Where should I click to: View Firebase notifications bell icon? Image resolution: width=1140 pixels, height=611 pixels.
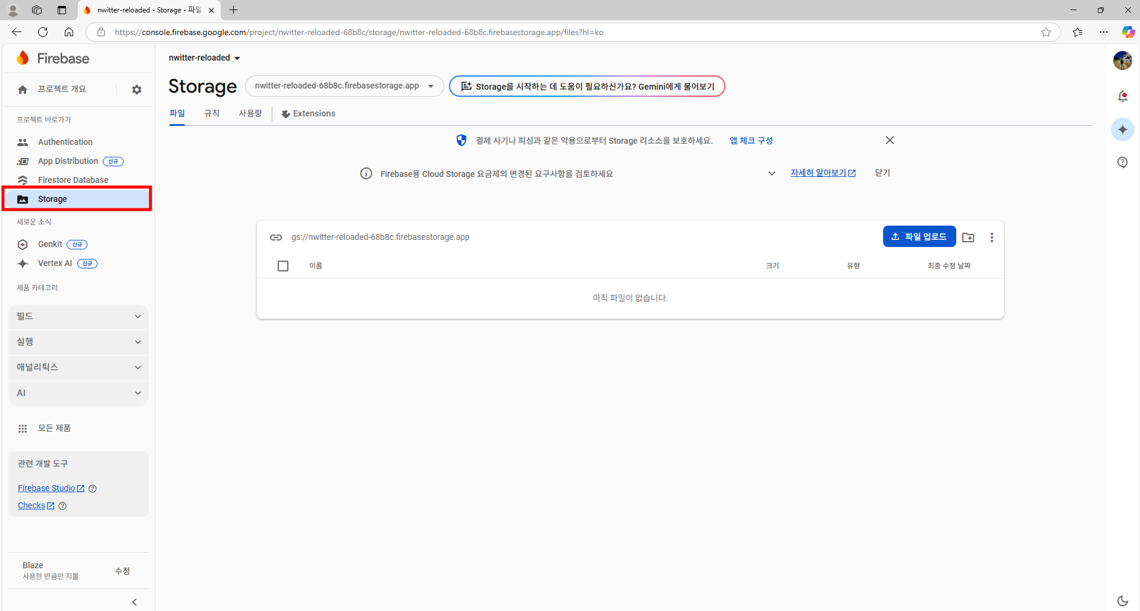[x=1122, y=96]
